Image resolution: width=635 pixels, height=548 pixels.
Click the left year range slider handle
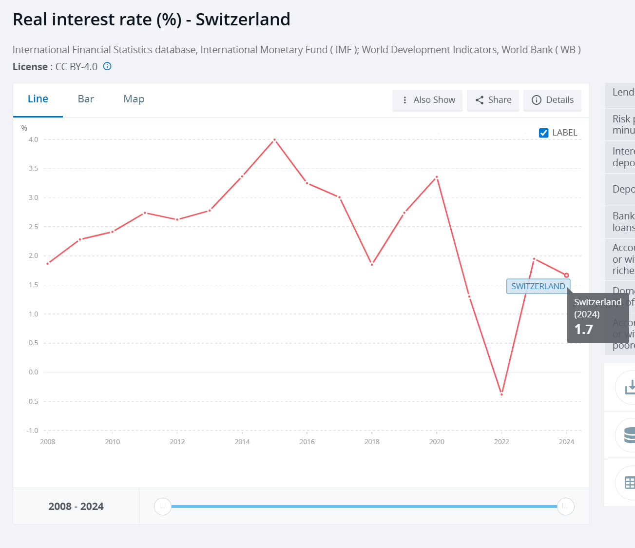162,506
